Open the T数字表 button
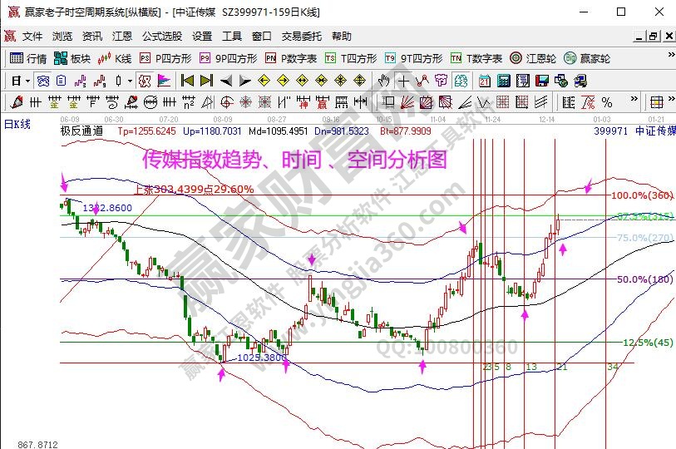 [x=476, y=58]
